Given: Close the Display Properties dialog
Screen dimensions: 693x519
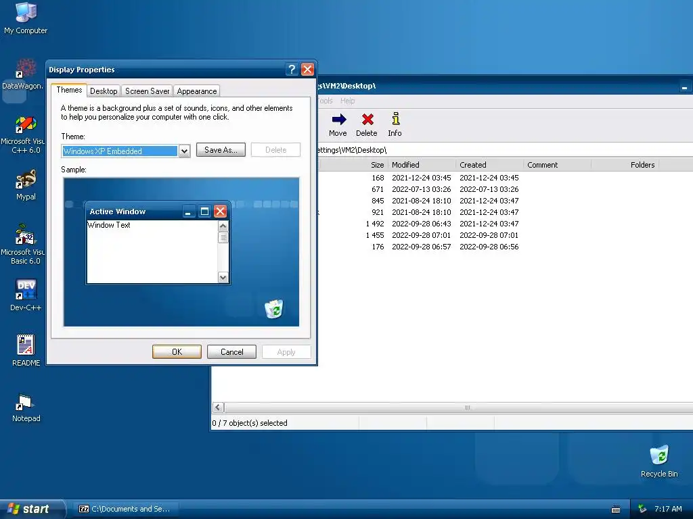Looking at the screenshot, I should [307, 70].
